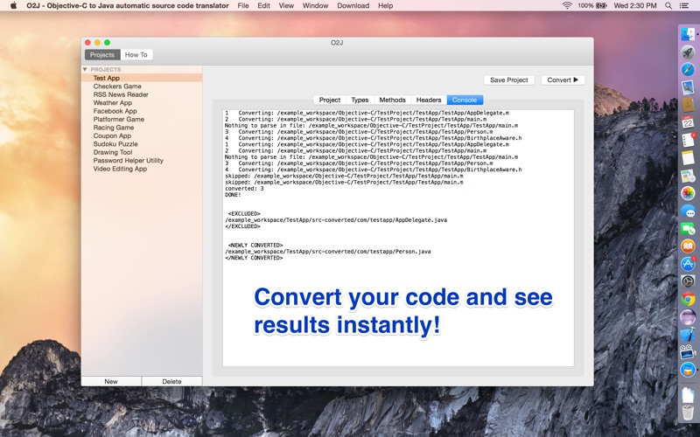Image resolution: width=700 pixels, height=437 pixels.
Task: Open App Store in the dock
Action: tap(688, 264)
